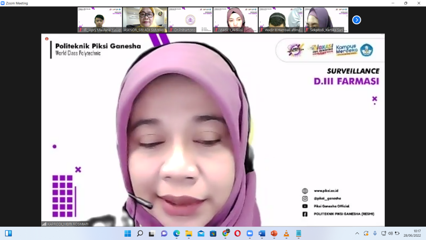Open the Windows Widgets panel
This screenshot has width=426, height=240.
[x=8, y=233]
